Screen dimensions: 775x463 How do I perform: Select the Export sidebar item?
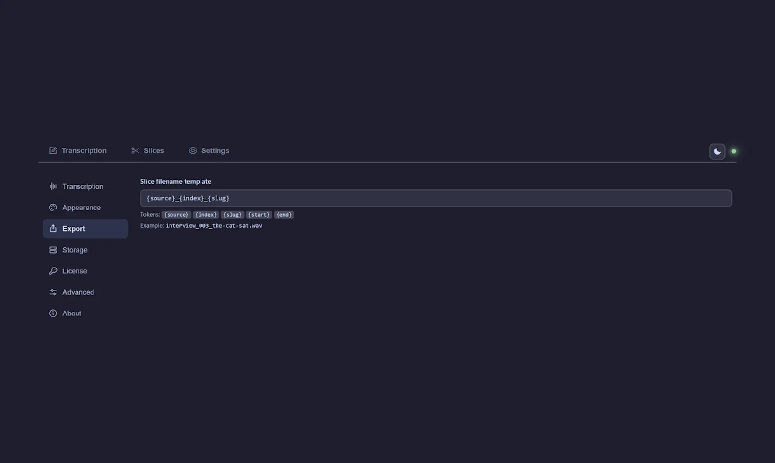(85, 229)
